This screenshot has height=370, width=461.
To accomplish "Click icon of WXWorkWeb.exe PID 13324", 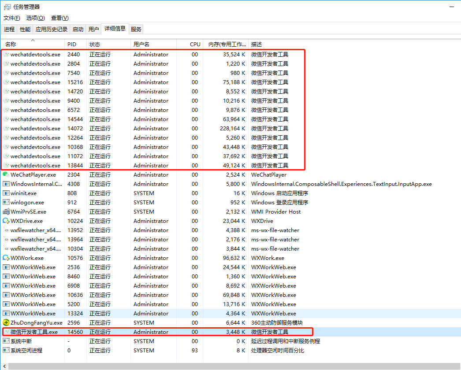I will pos(6,314).
